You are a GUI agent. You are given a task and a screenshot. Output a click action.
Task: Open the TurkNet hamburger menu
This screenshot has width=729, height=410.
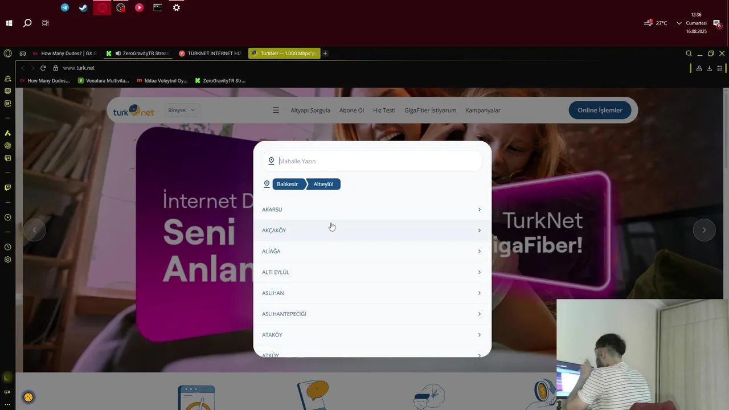(x=276, y=110)
